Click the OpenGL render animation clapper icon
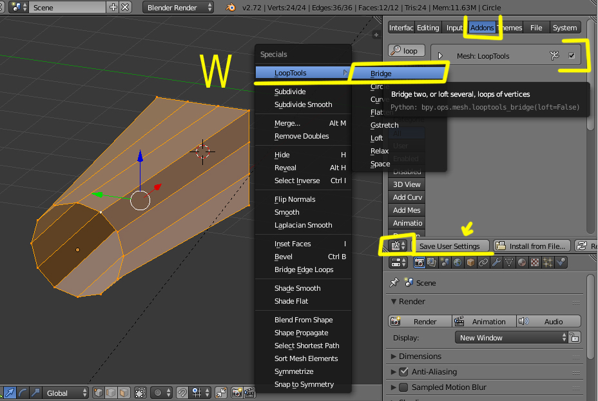 pyautogui.click(x=249, y=393)
